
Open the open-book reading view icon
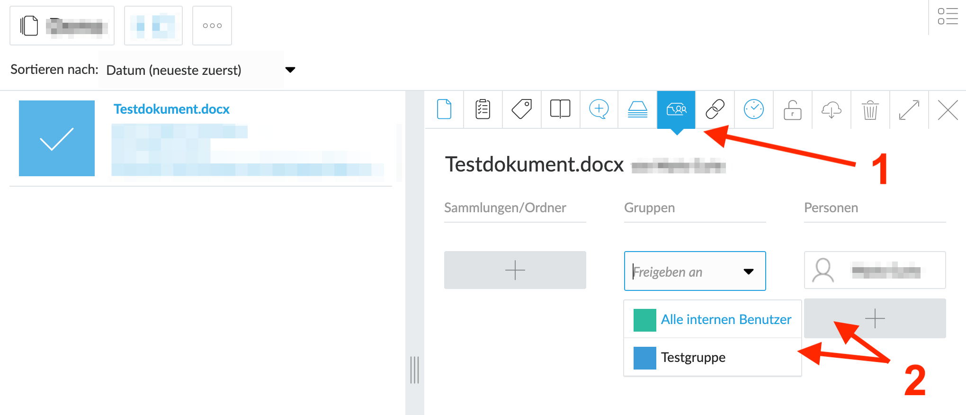click(560, 109)
